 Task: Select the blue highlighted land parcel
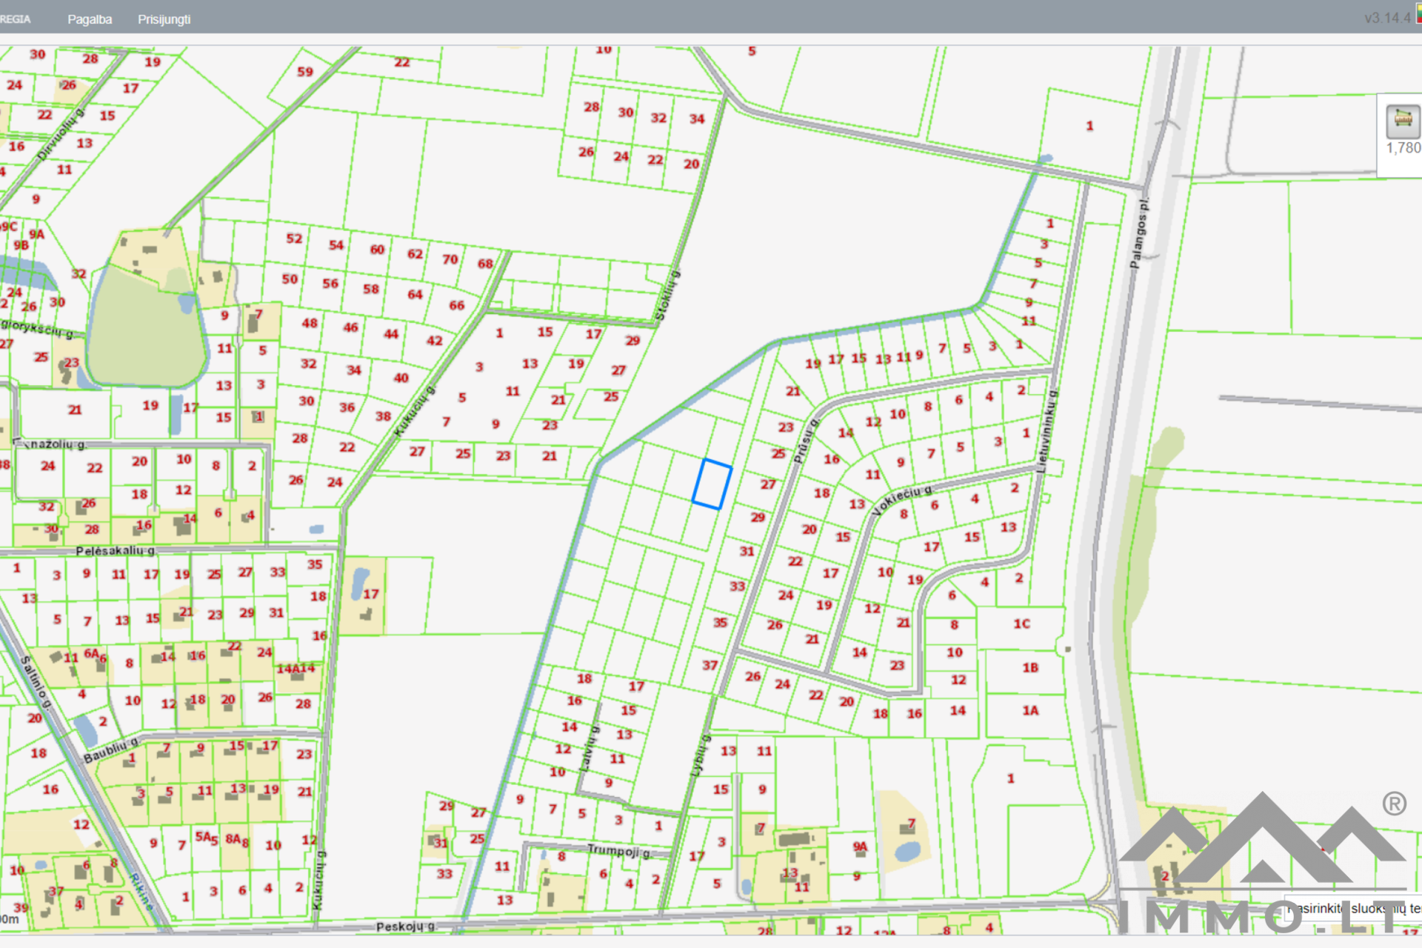coord(712,484)
